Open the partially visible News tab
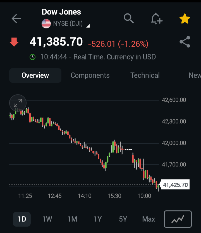Screen dimensions: 201x233 tap(195, 75)
